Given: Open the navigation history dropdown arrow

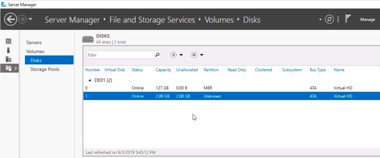Looking at the screenshot, I should pyautogui.click(x=30, y=20).
